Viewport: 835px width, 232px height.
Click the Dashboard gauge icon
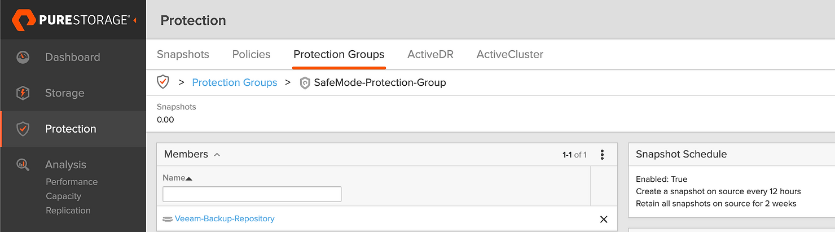coord(23,57)
